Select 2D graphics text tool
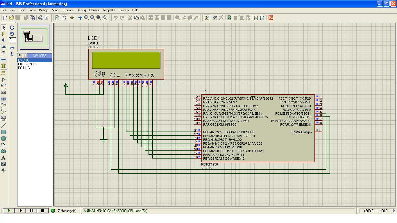Viewport: 397px width, 223px height. click(3, 158)
